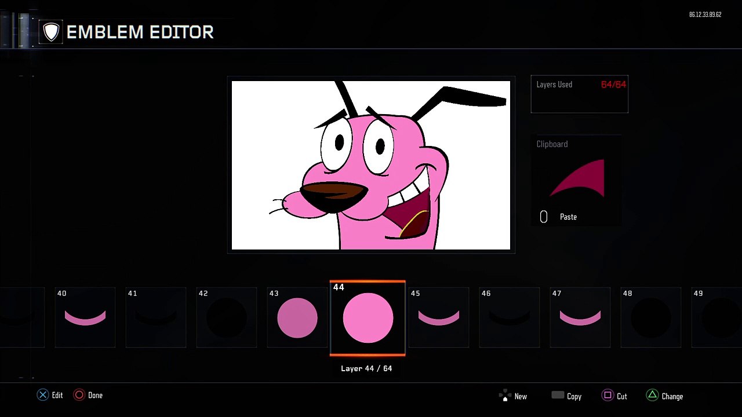Click the Layer 44 / 64 caption
This screenshot has width=742, height=417.
pos(366,368)
